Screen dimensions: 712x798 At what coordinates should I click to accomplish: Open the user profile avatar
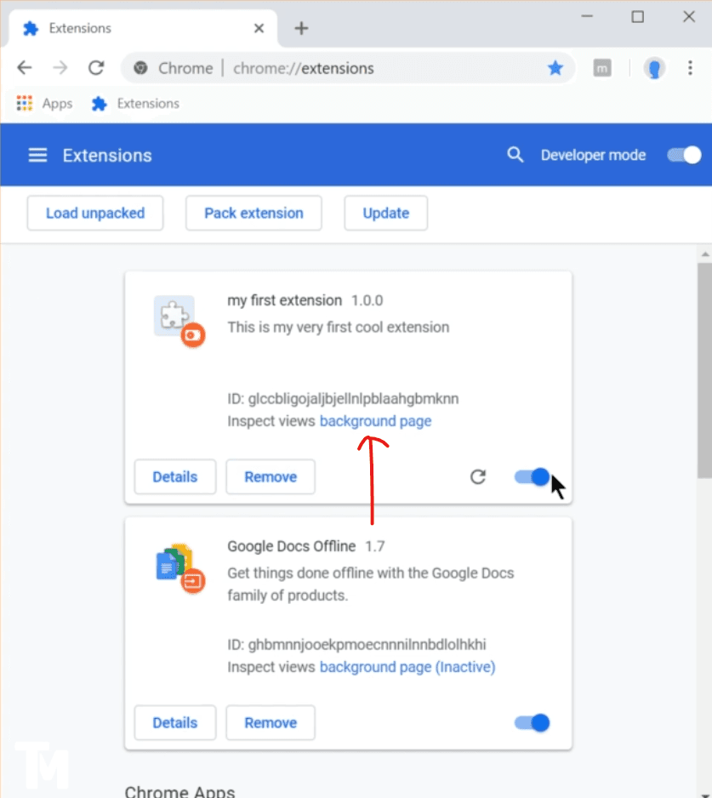point(654,68)
